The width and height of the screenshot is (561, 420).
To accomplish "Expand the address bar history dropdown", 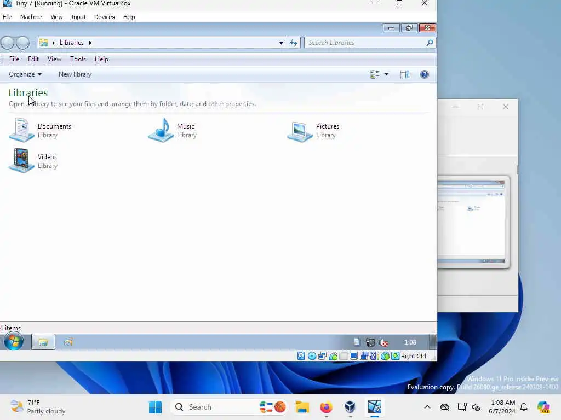I will pyautogui.click(x=281, y=43).
